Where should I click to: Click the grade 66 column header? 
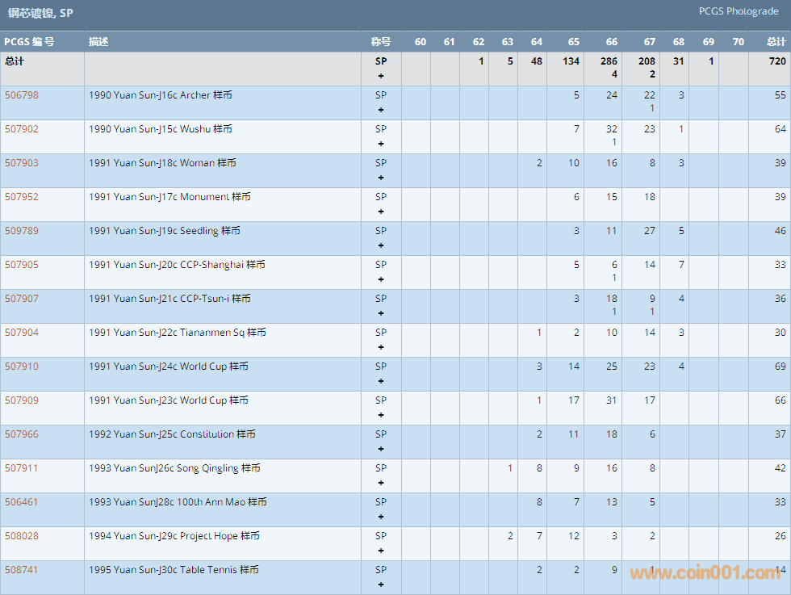click(612, 42)
